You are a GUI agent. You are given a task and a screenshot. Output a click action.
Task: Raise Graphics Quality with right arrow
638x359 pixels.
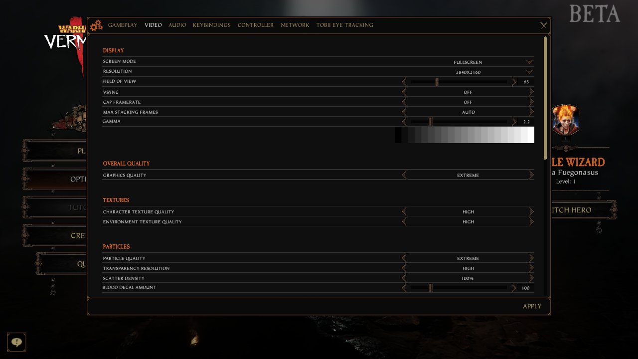(x=531, y=175)
